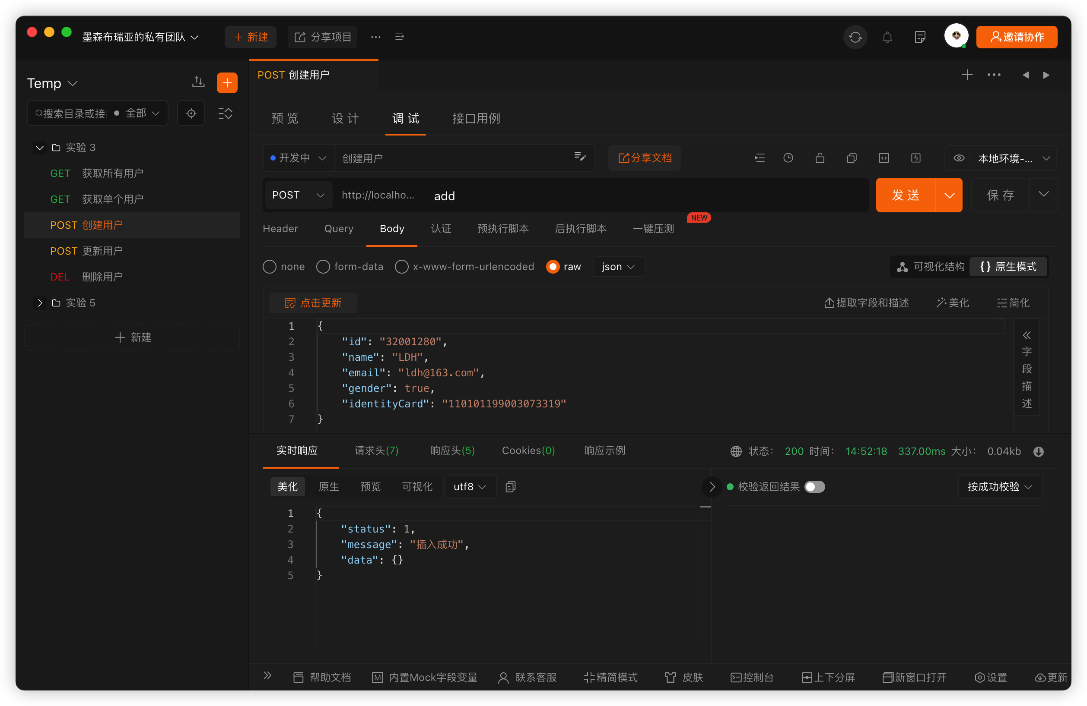The image size is (1087, 706).
Task: Click the lightning document icon in toolbar
Action: pyautogui.click(x=916, y=158)
